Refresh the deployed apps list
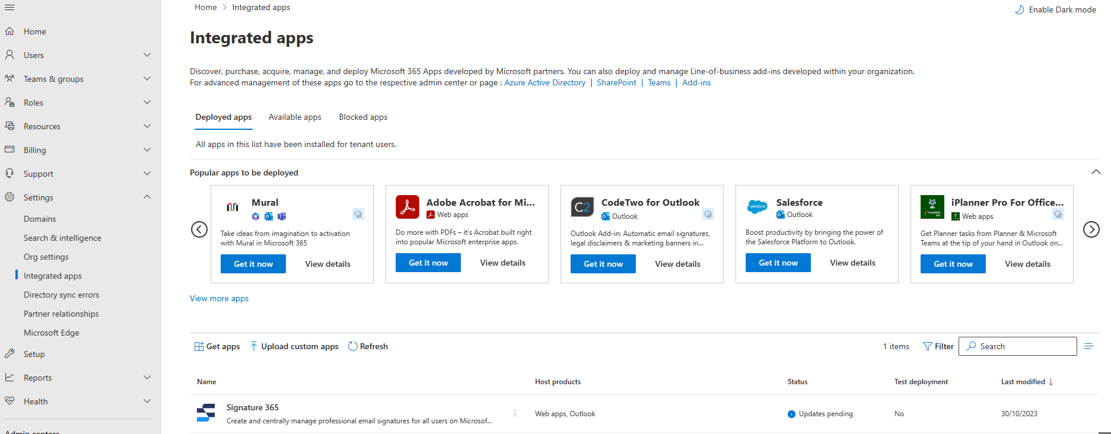 [368, 346]
